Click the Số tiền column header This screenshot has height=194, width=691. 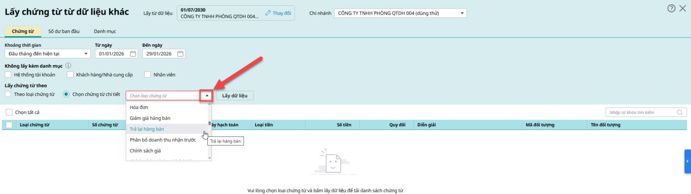point(344,125)
